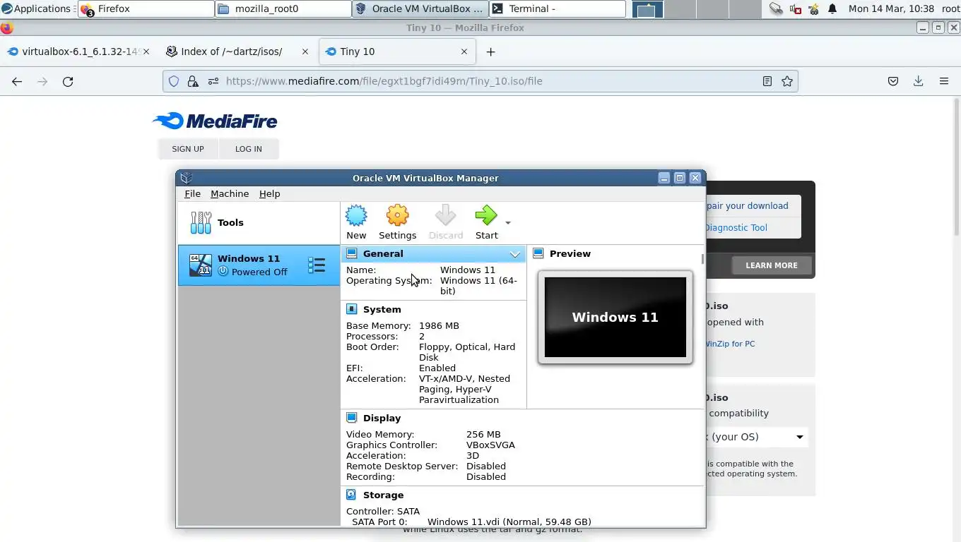Bookmark this page with the star
961x542 pixels.
(787, 81)
